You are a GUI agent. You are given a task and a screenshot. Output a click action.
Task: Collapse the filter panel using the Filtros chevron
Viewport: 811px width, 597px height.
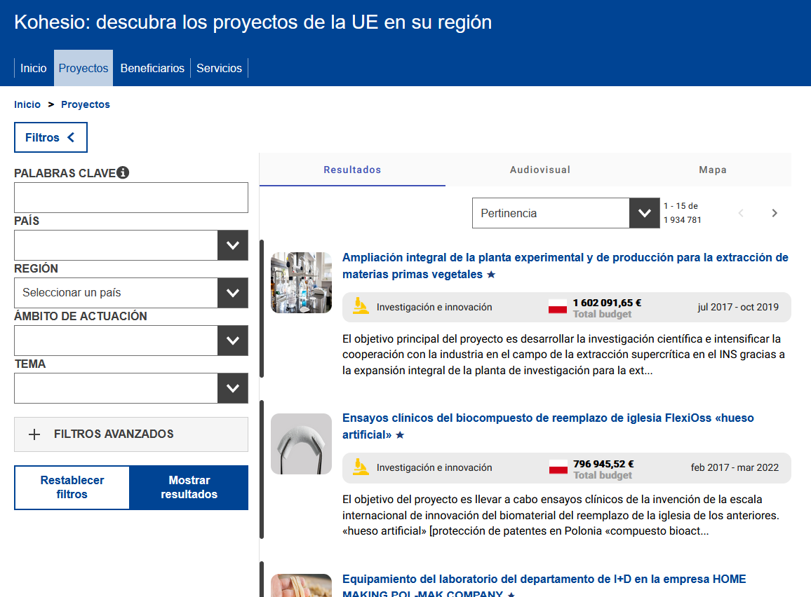click(x=72, y=137)
